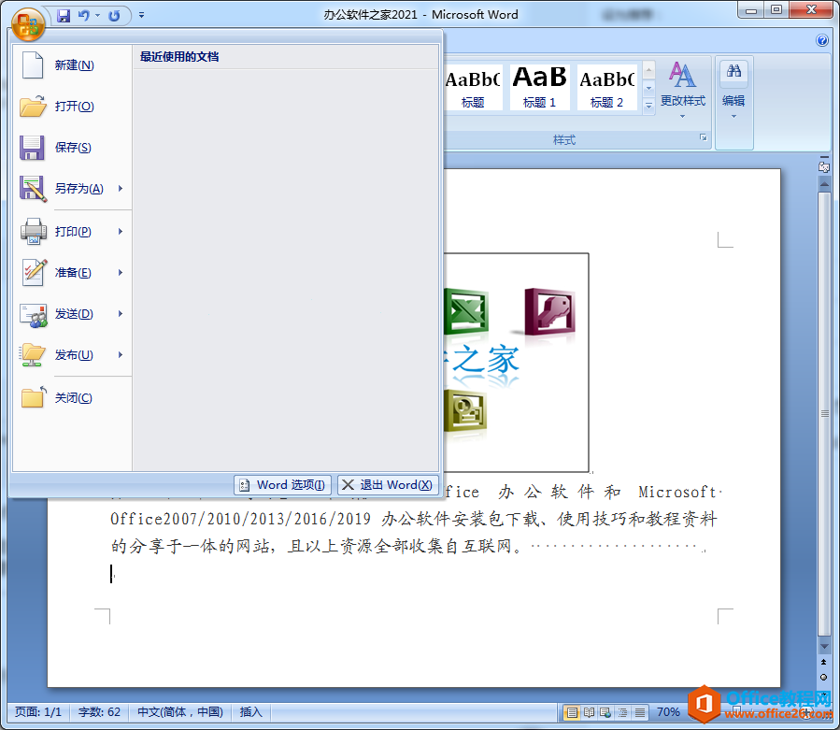
Task: Expand the 另存为 submenu arrow
Action: click(121, 189)
